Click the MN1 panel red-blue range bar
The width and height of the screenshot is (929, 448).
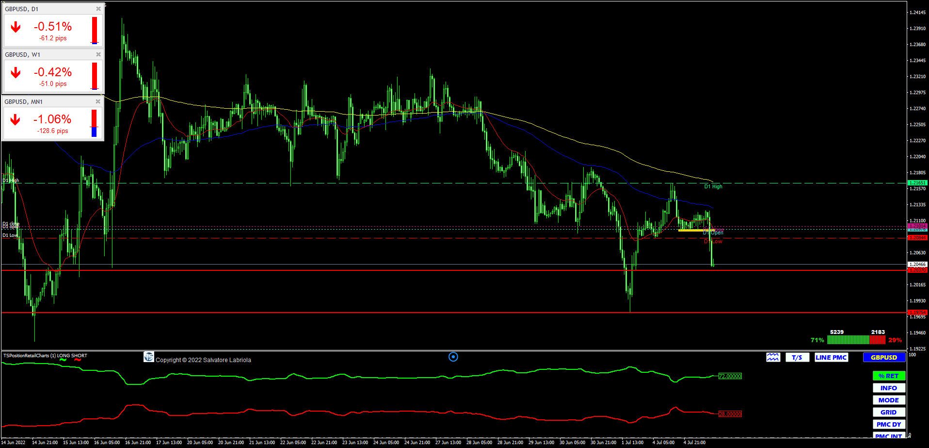click(94, 123)
